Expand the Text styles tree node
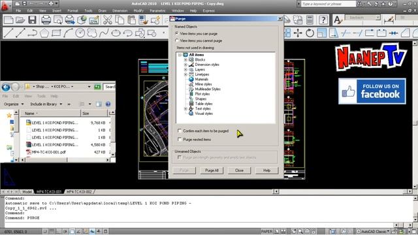 (185, 109)
